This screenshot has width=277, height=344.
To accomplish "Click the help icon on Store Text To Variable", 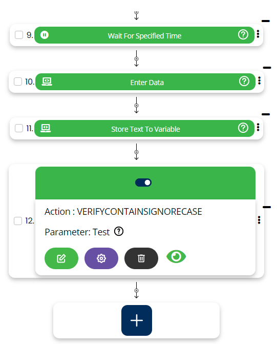I will point(243,128).
